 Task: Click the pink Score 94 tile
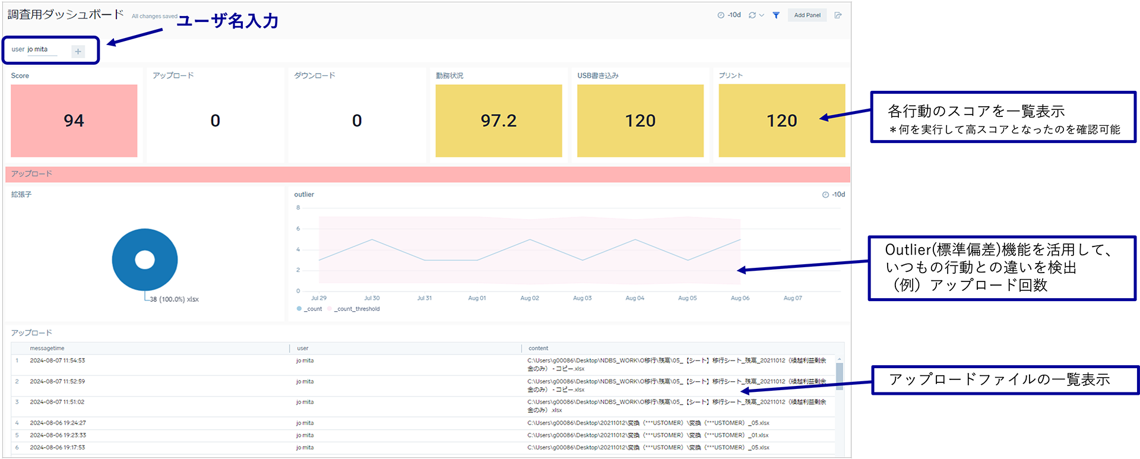[x=74, y=121]
